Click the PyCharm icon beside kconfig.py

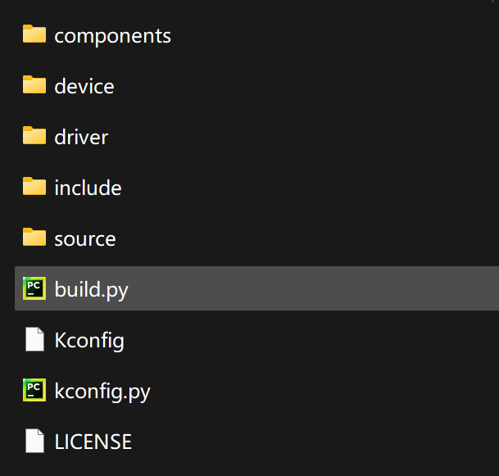click(x=34, y=390)
